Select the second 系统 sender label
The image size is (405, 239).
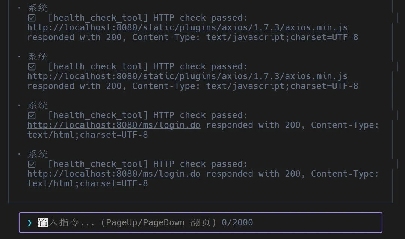(38, 57)
